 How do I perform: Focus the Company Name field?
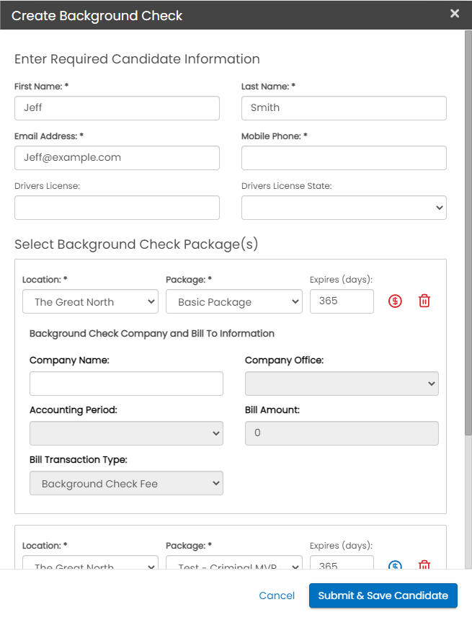point(126,384)
